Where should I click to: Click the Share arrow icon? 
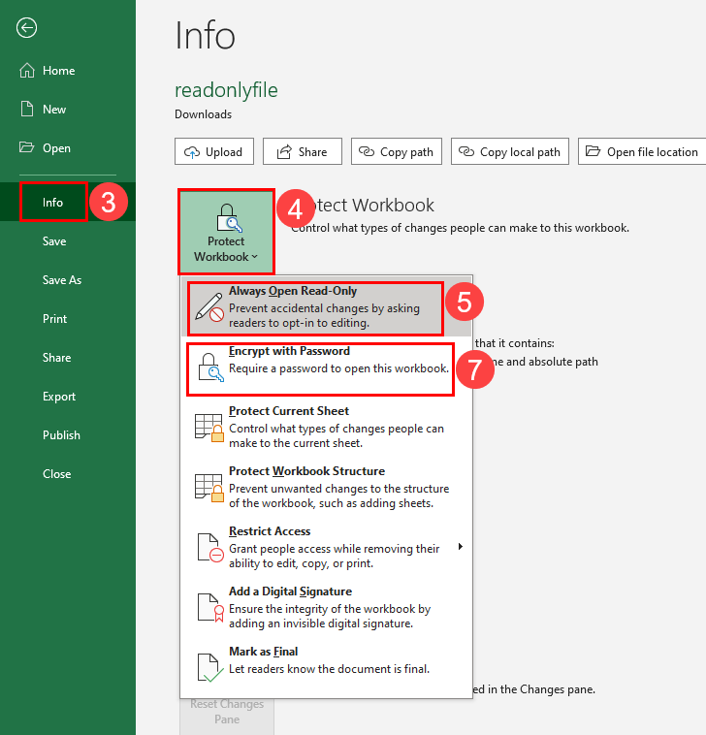pos(284,151)
